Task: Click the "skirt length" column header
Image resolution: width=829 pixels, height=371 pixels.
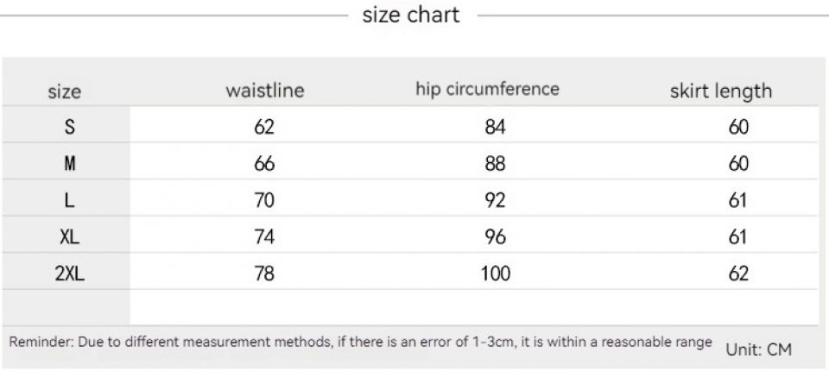Action: click(x=721, y=91)
